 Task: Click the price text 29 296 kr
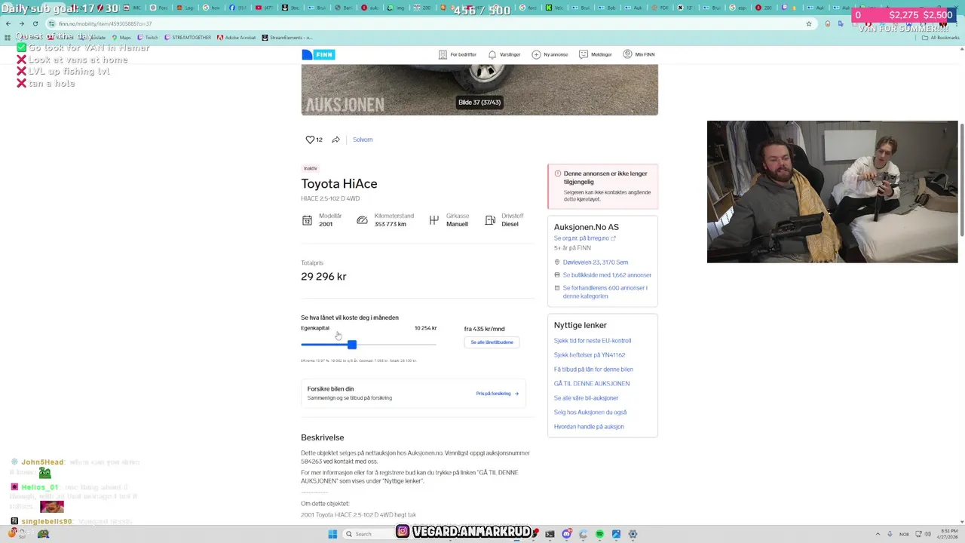pyautogui.click(x=323, y=277)
